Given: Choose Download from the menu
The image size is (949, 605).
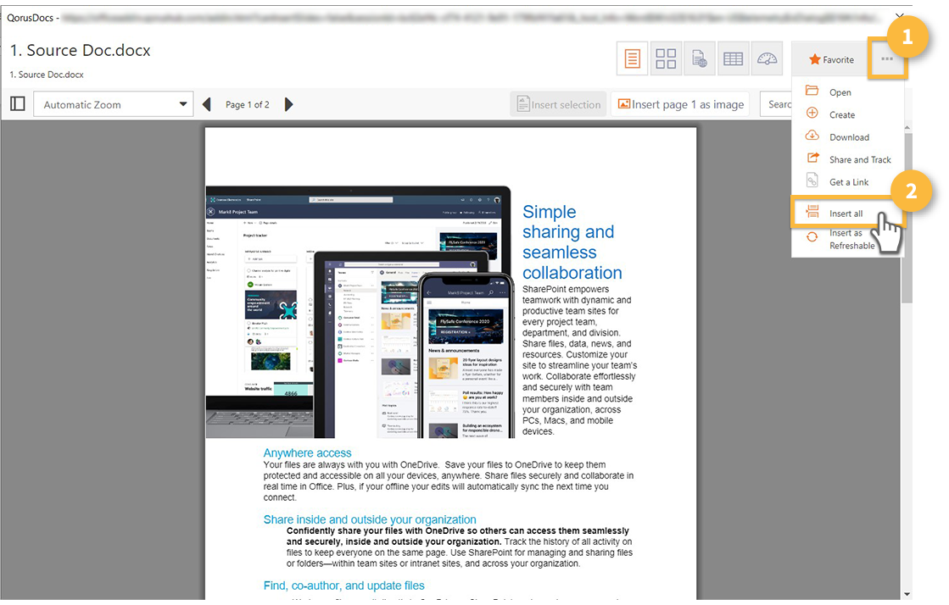Looking at the screenshot, I should (x=848, y=137).
